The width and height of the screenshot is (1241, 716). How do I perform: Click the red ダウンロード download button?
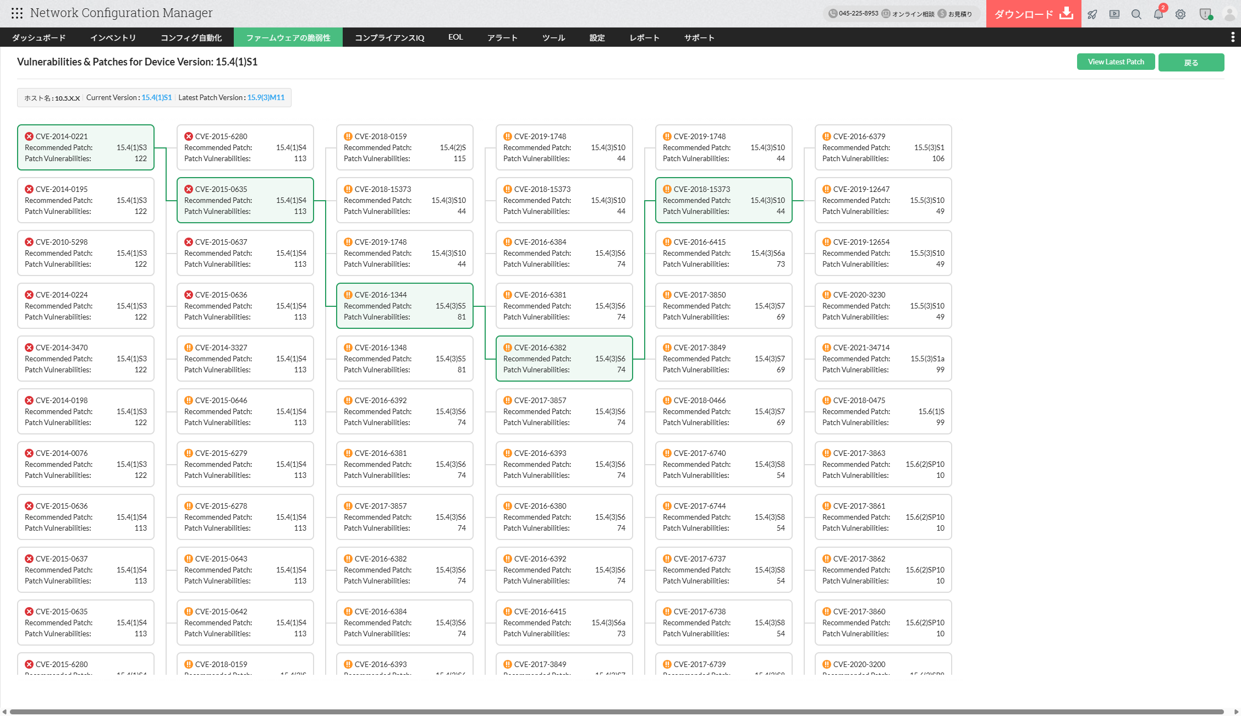coord(1034,14)
